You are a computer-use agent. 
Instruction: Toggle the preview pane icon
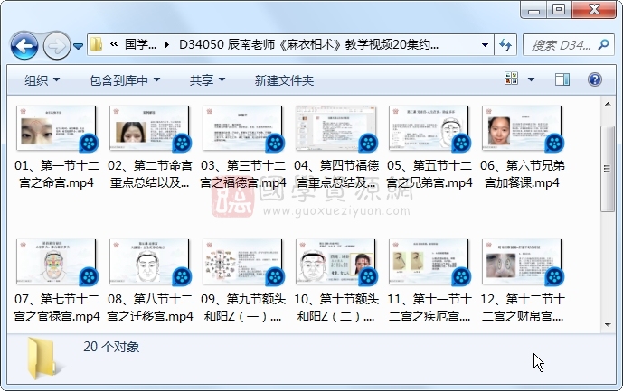coord(562,79)
